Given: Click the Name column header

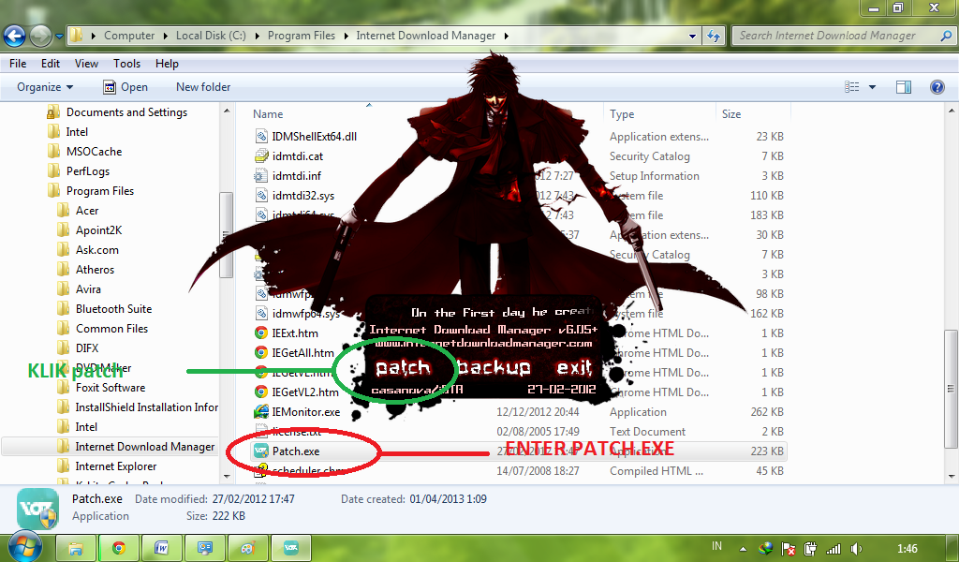Looking at the screenshot, I should pyautogui.click(x=268, y=113).
